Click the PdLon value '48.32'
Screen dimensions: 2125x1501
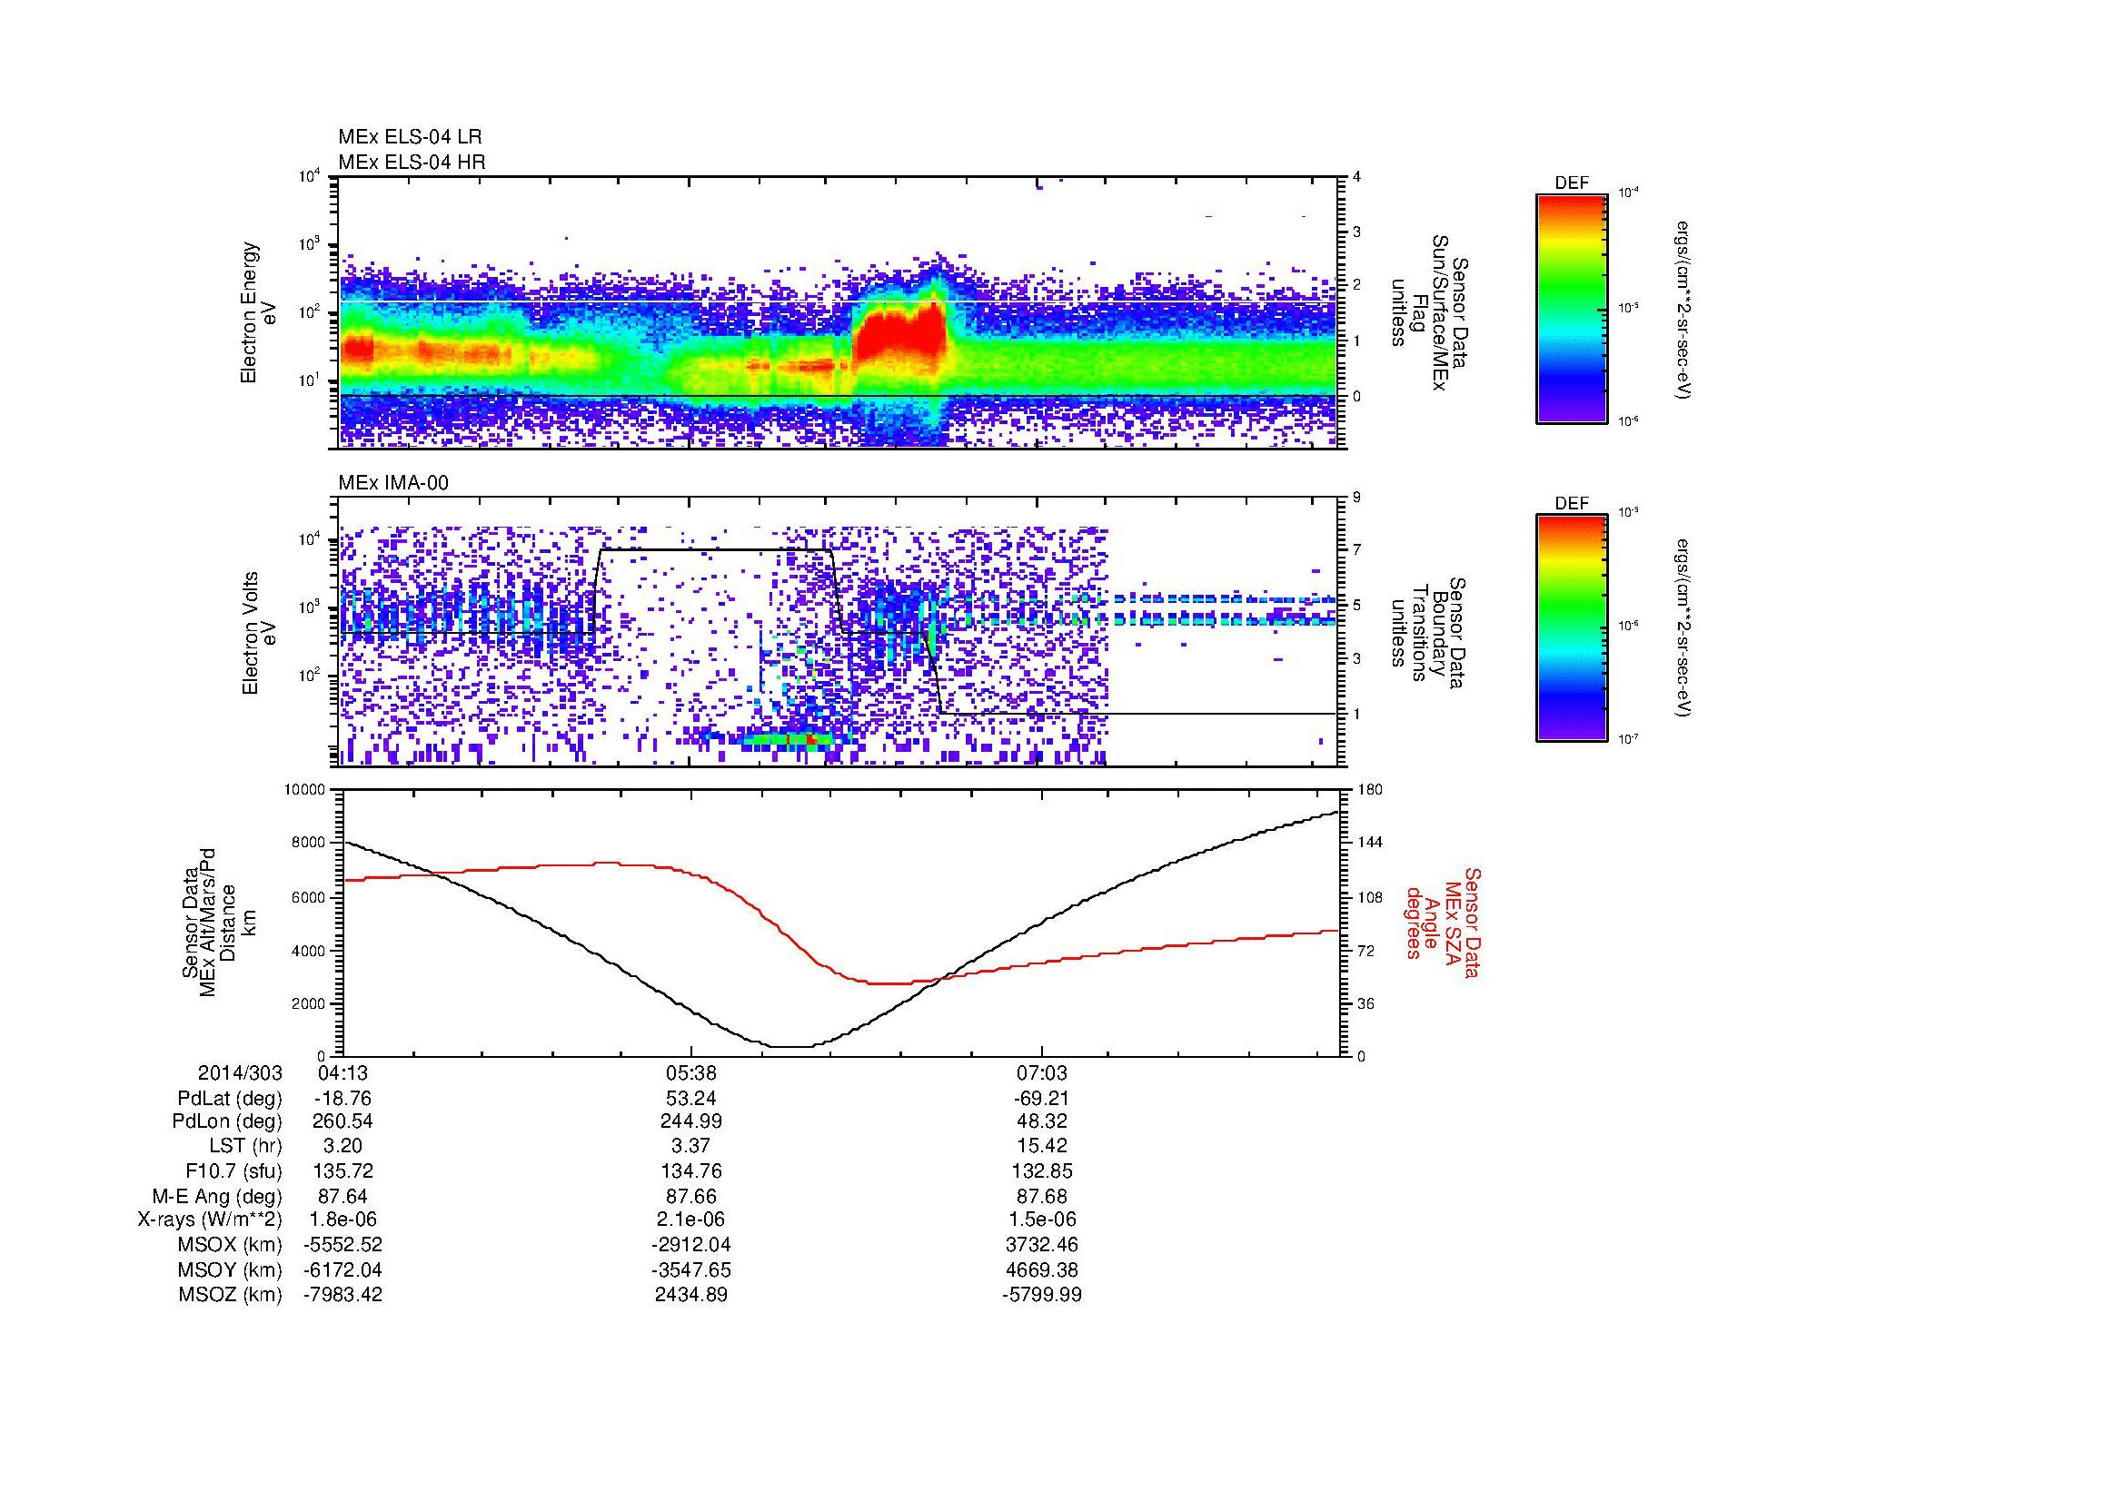pos(1042,1121)
